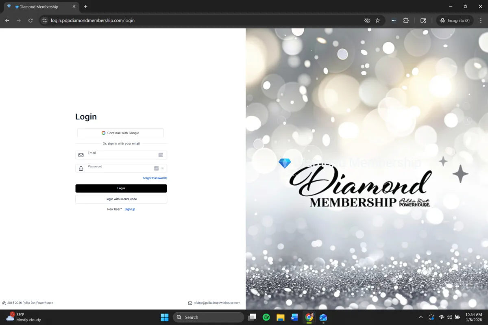Open the Extensions puzzle icon

(x=406, y=20)
